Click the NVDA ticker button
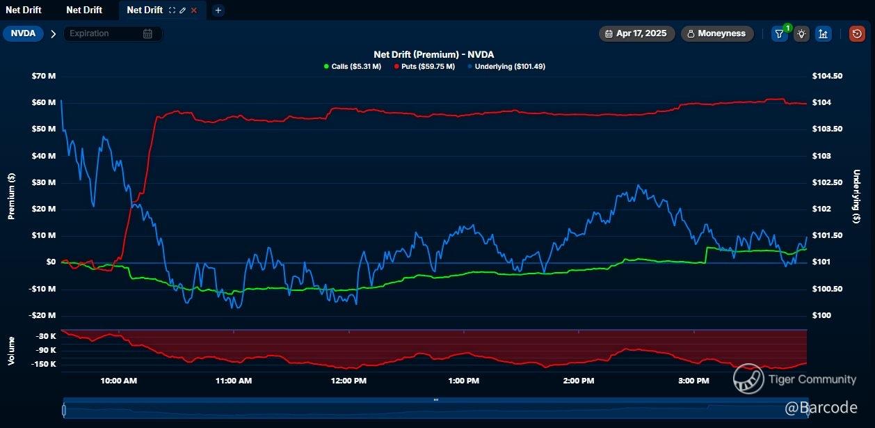This screenshot has width=875, height=428. [23, 33]
